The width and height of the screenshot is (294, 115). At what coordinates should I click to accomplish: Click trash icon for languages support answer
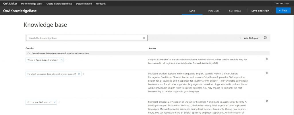(x=267, y=73)
